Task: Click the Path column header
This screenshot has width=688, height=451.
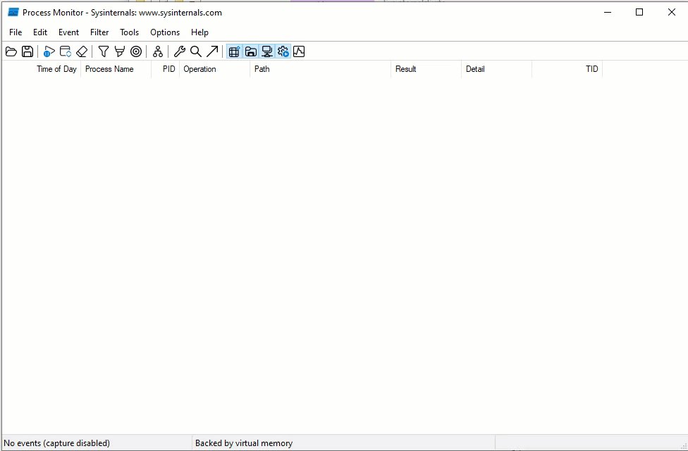Action: (x=320, y=69)
